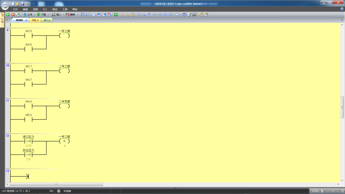Expand the collapsed project tree side panel
The width and height of the screenshot is (345, 194).
pyautogui.click(x=2, y=20)
